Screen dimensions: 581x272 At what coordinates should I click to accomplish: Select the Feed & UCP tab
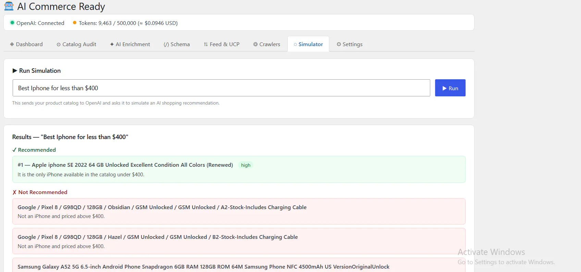coord(222,44)
